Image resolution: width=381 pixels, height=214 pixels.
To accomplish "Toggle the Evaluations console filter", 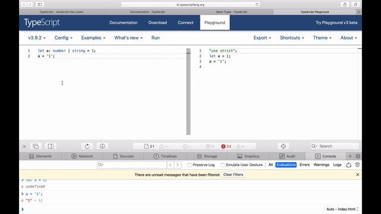I will pos(286,165).
